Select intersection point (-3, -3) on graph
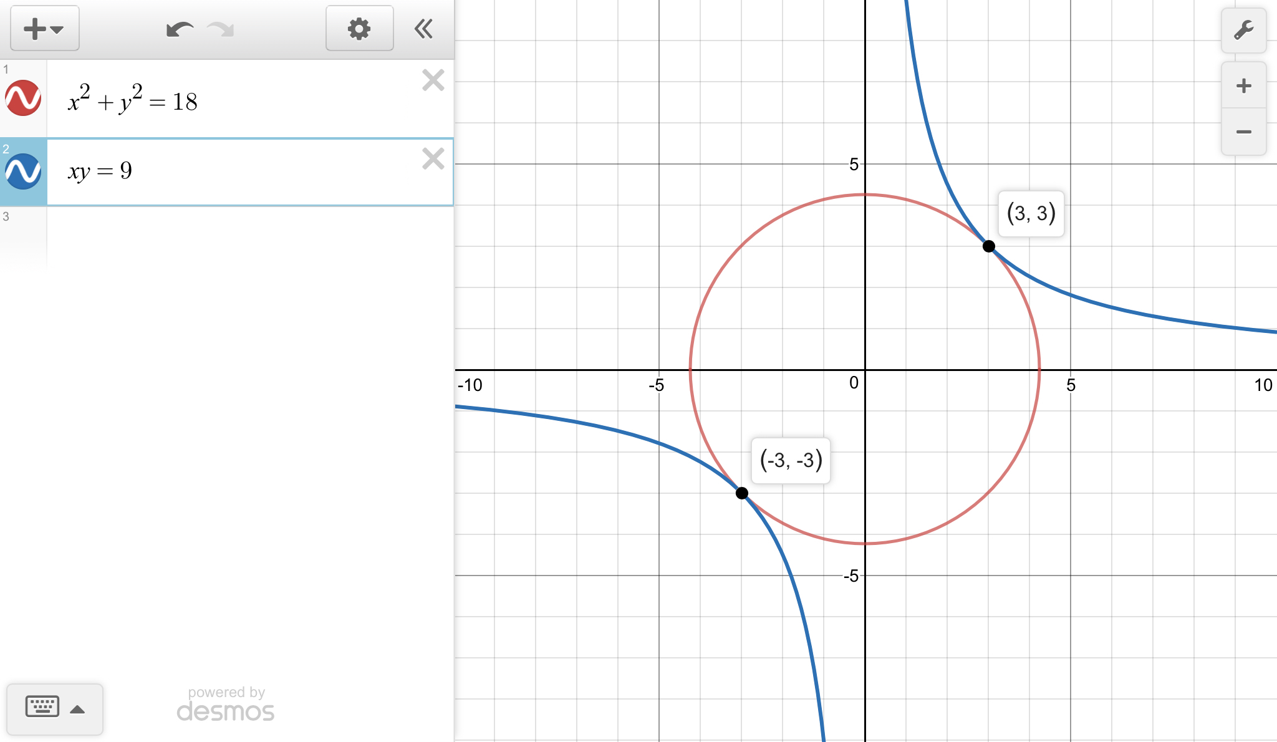Screen dimensions: 1277x742 point(741,493)
